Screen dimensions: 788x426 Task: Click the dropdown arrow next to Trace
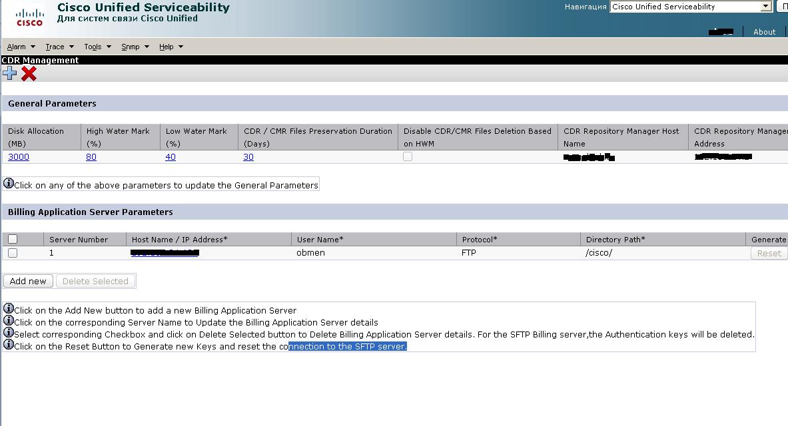point(71,47)
